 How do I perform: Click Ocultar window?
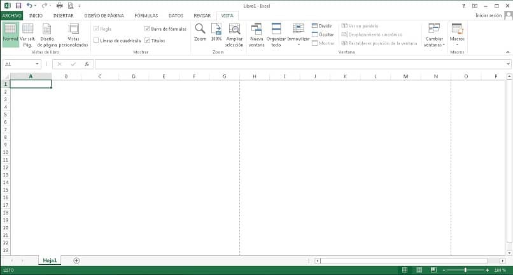323,34
